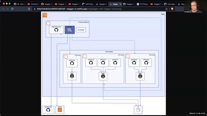Viewport: 207px width, 116px height.
Task: Click the orange EKS cluster icon
Action: pyautogui.click(x=45, y=15)
